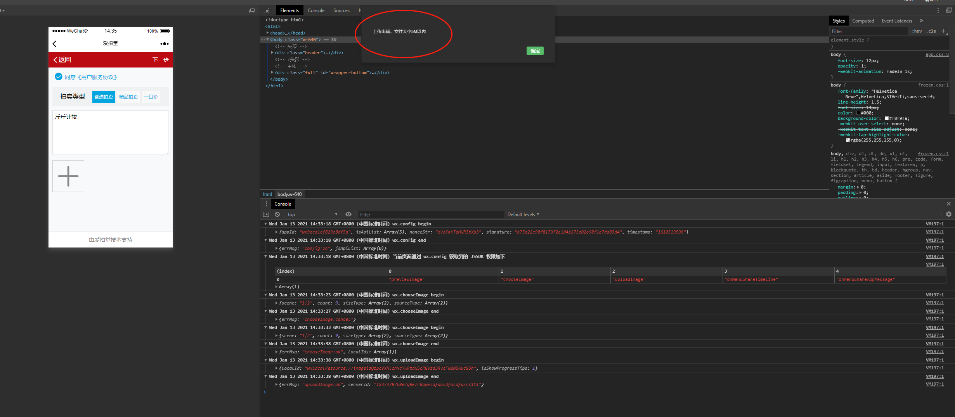Expand the appId config object

click(x=276, y=232)
